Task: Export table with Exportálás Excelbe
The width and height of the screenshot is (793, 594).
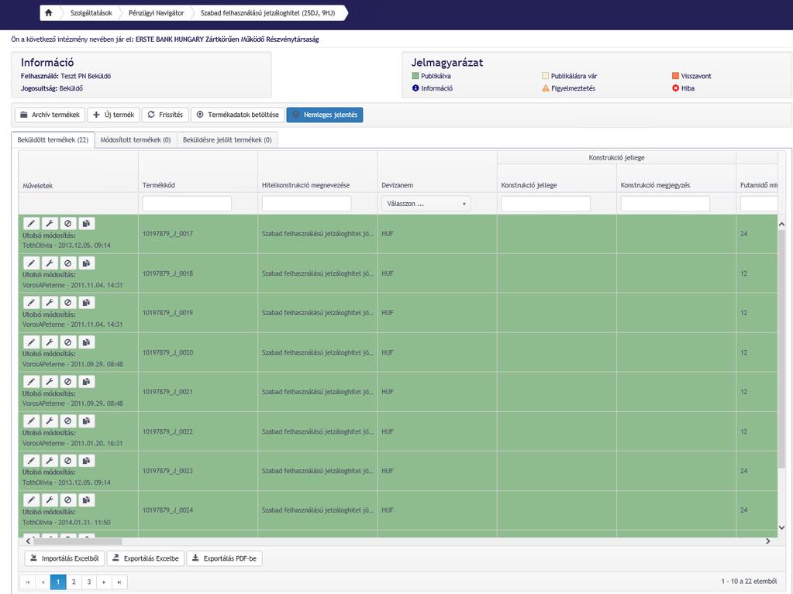Action: pyautogui.click(x=146, y=558)
